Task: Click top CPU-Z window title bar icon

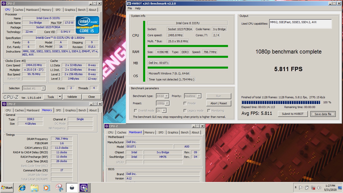Action: (4, 4)
